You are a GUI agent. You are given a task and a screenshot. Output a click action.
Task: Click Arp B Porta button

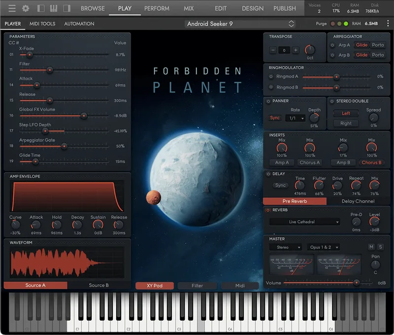(x=378, y=55)
